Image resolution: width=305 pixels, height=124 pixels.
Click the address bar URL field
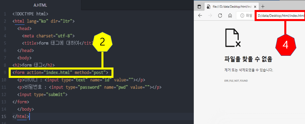coord(281,16)
